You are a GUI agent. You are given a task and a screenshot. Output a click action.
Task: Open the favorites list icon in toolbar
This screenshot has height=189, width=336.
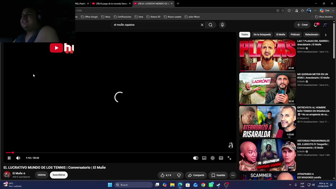(303, 10)
